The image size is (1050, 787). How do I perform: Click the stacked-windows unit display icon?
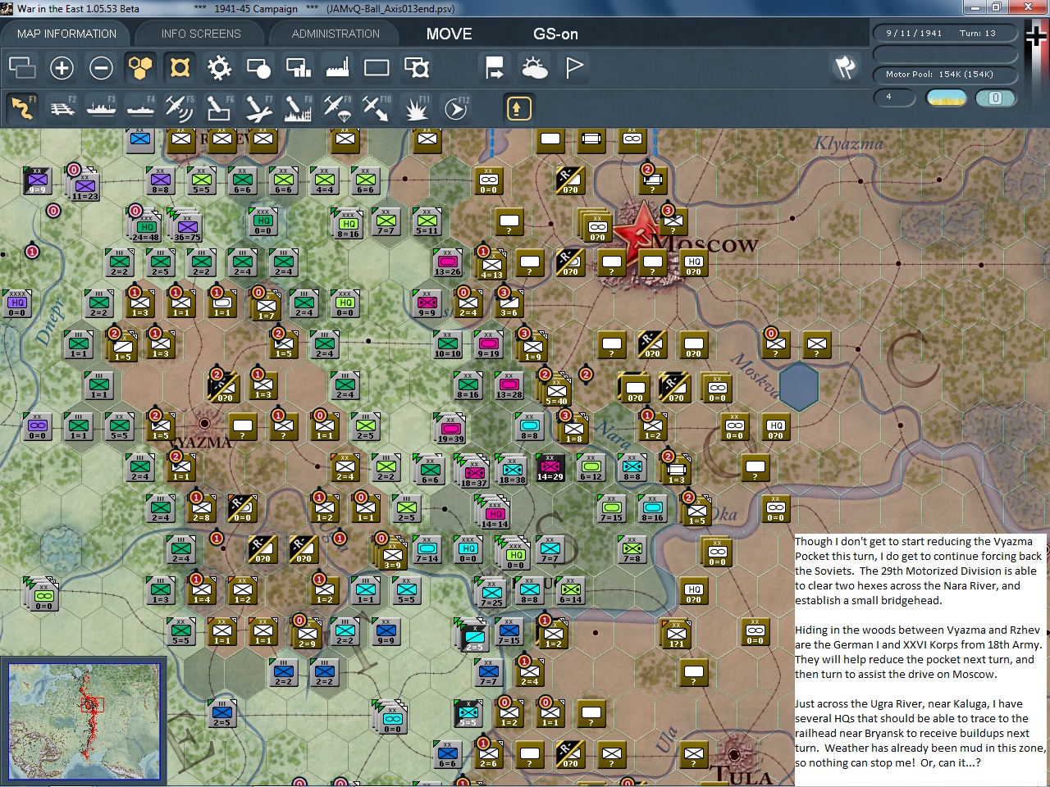coord(22,67)
